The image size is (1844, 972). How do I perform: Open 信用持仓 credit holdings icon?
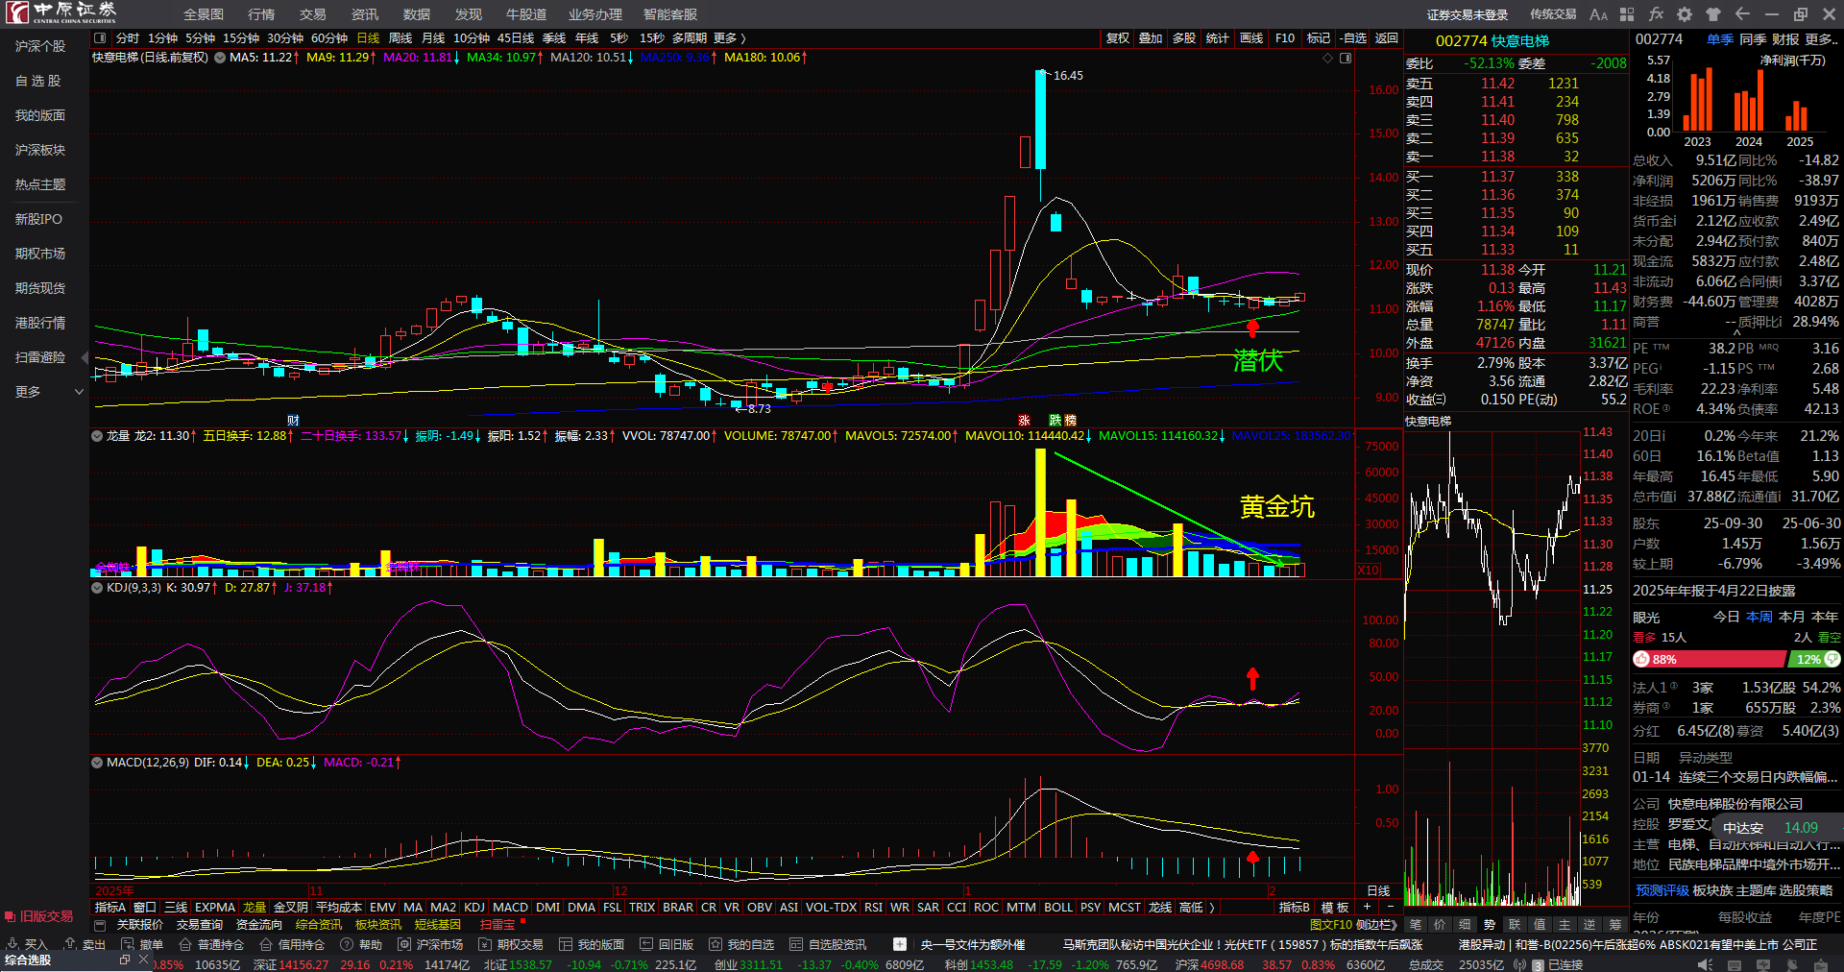click(x=266, y=944)
